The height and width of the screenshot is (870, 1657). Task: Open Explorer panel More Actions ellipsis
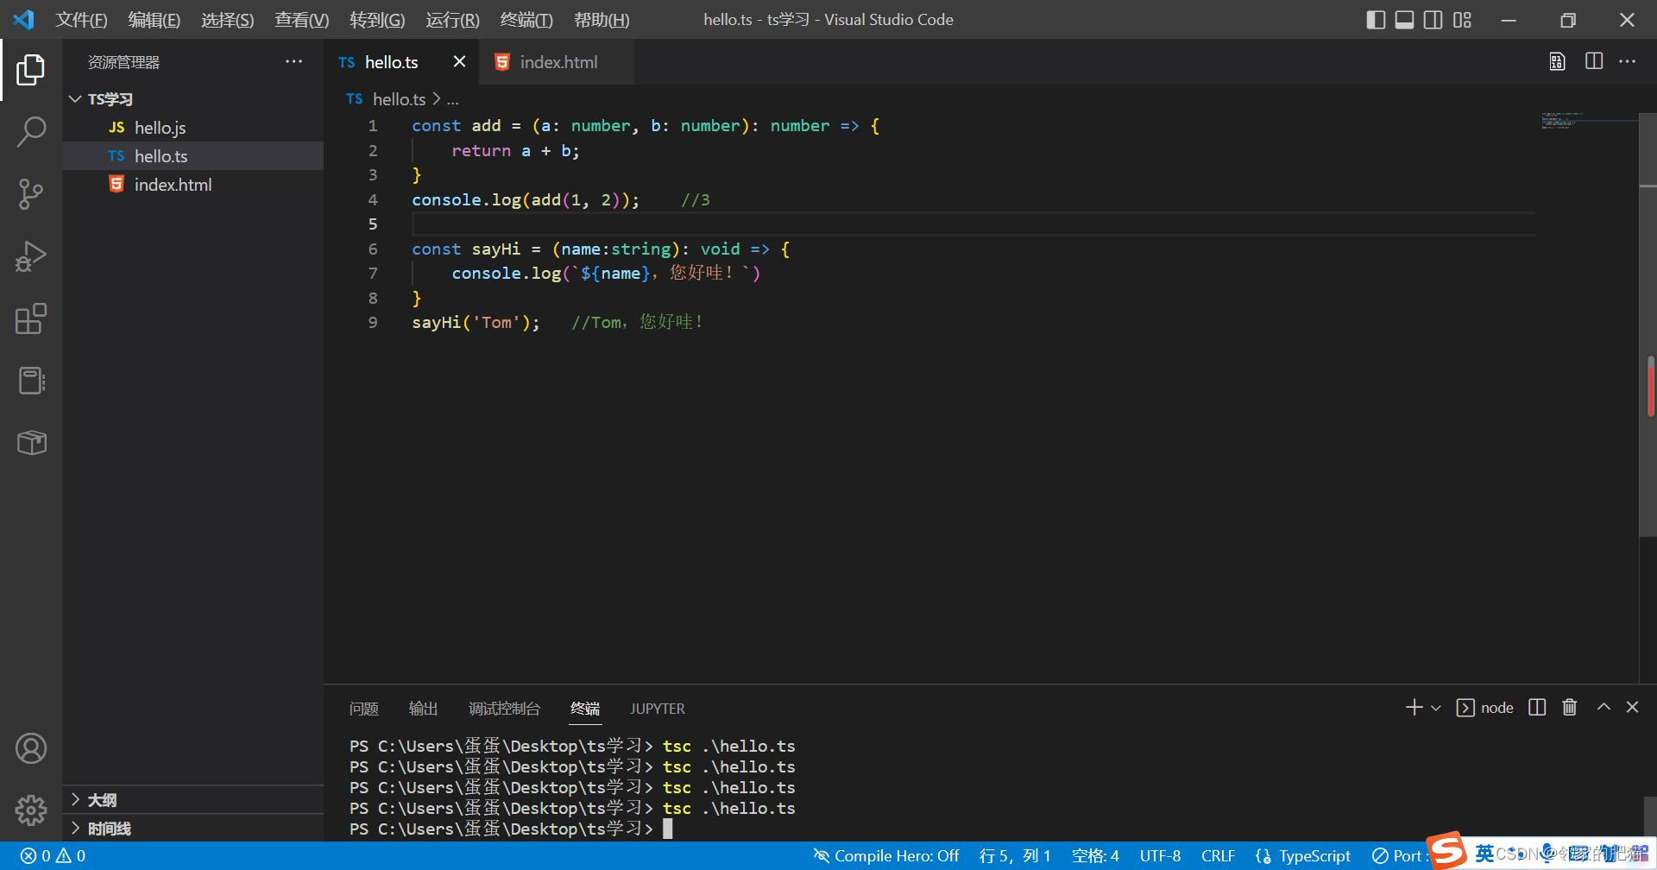(x=293, y=61)
